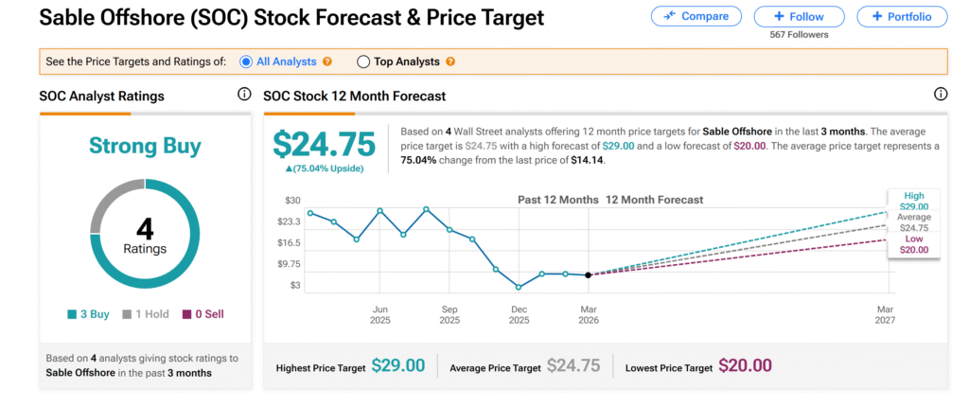This screenshot has height=407, width=969.
Task: Click the Lowest Price Target value $20.00
Action: pyautogui.click(x=745, y=365)
